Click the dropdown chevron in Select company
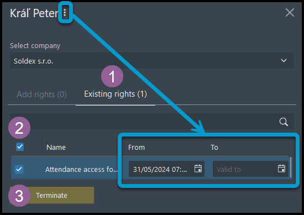 [284, 60]
